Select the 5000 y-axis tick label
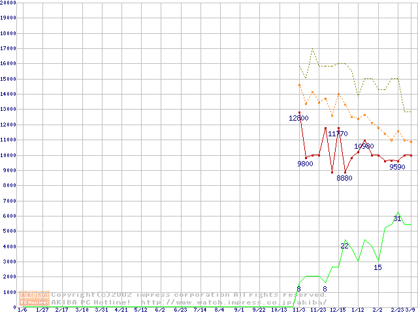This screenshot has width=418, height=313. pyautogui.click(x=9, y=231)
